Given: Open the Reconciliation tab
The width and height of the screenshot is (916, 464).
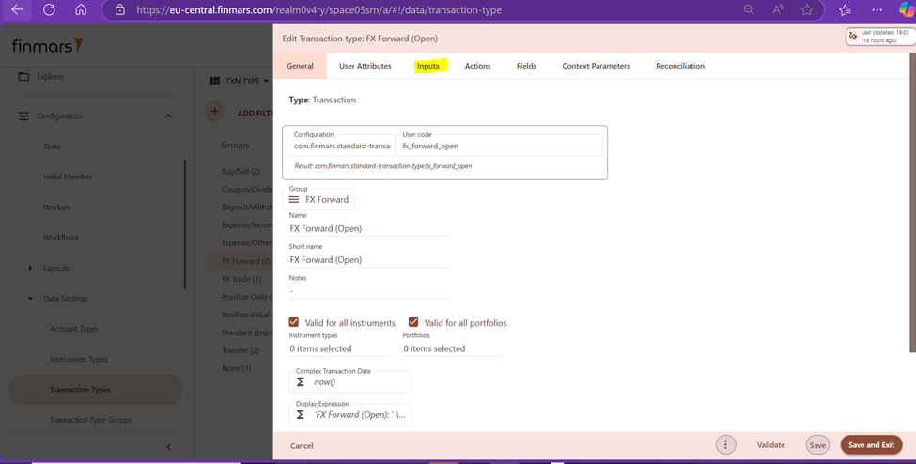Looking at the screenshot, I should point(680,66).
